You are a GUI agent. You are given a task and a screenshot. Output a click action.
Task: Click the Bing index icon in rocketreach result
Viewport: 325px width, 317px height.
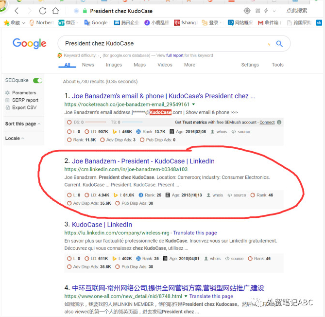coord(115,132)
